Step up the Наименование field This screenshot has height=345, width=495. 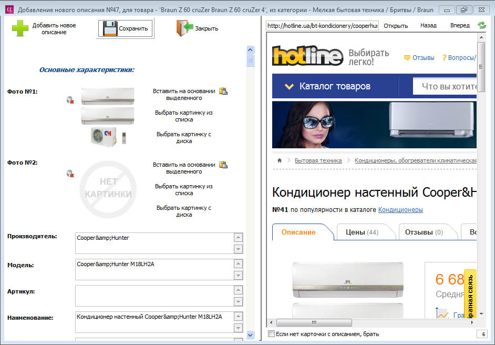239,316
